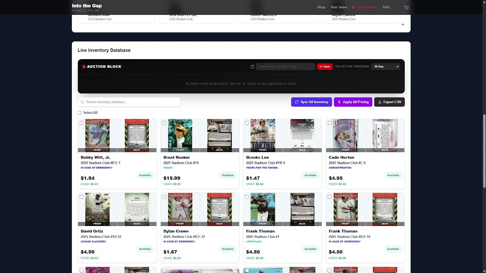Click Available badge on Cade Horton card
486x273 pixels.
tap(393, 175)
